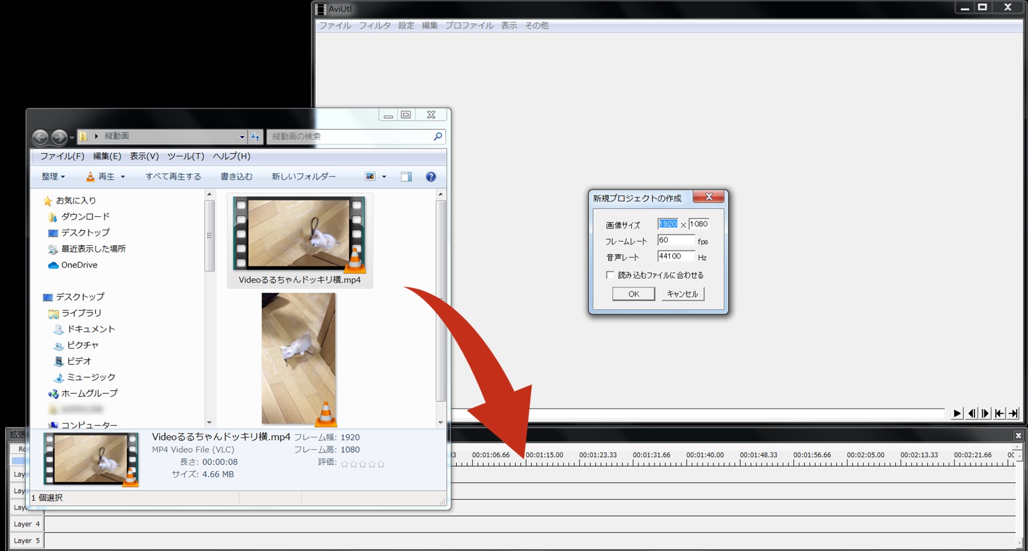Screen dimensions: 1028x551
Task: Click the AviUtl seek bar
Action: click(698, 413)
